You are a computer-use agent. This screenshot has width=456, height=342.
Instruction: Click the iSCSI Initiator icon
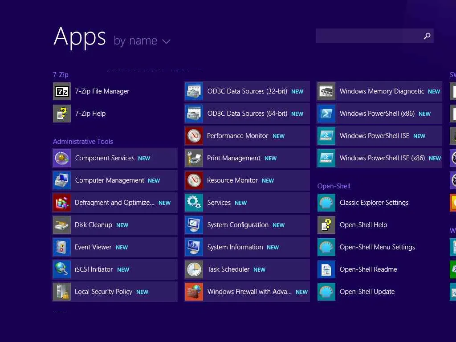tap(61, 269)
